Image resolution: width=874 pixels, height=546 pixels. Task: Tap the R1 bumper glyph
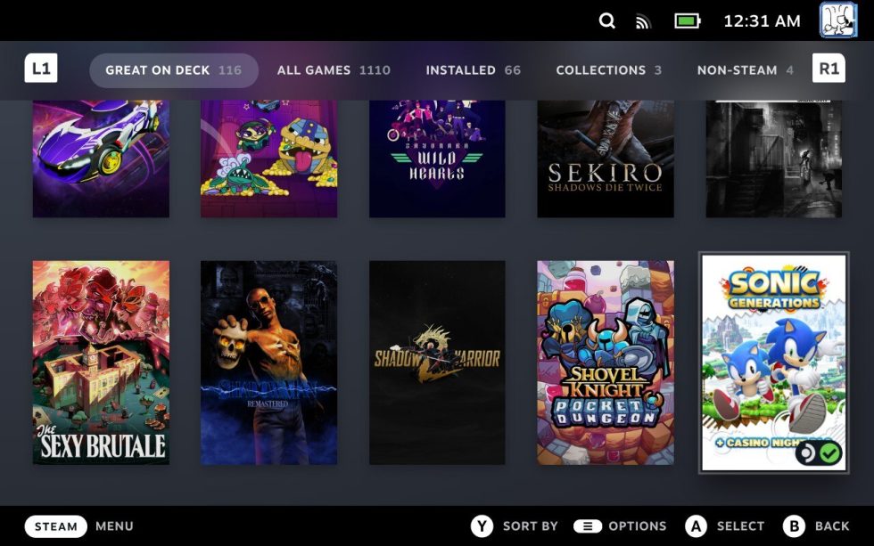pos(829,69)
